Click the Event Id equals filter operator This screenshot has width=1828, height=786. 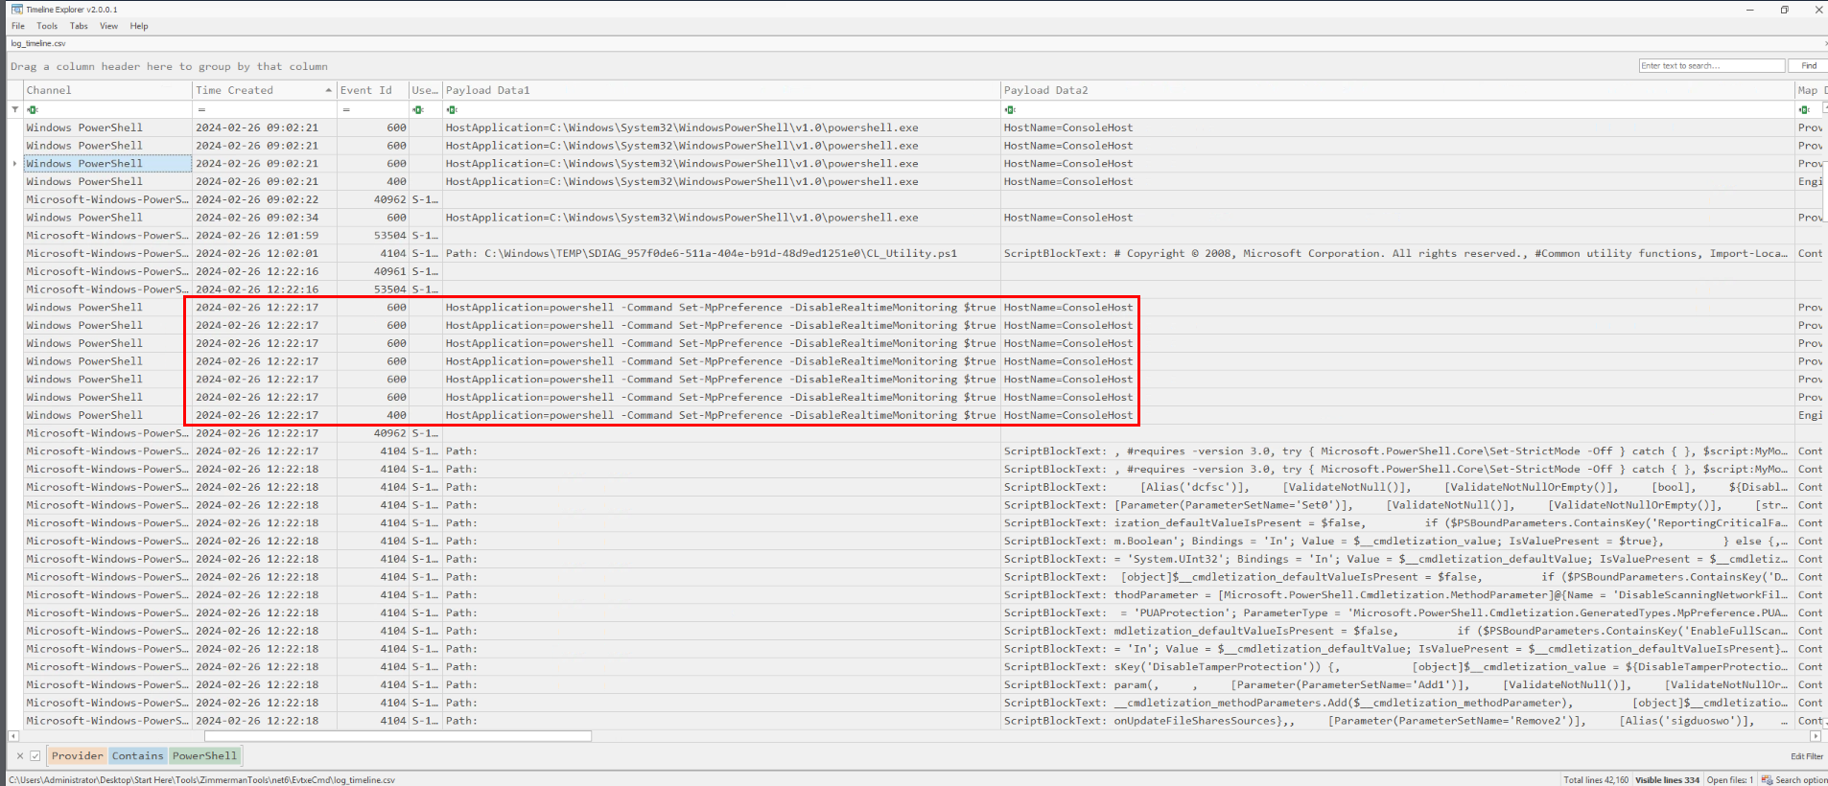click(x=345, y=109)
